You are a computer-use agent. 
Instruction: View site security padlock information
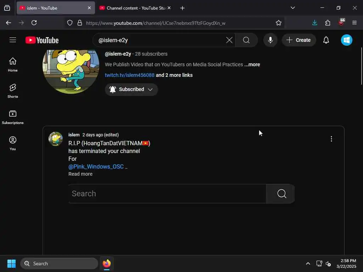coord(80,23)
